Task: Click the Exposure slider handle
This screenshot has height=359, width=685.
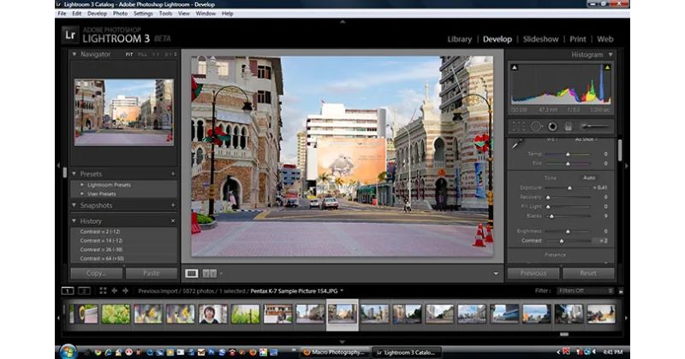Action: click(x=569, y=188)
